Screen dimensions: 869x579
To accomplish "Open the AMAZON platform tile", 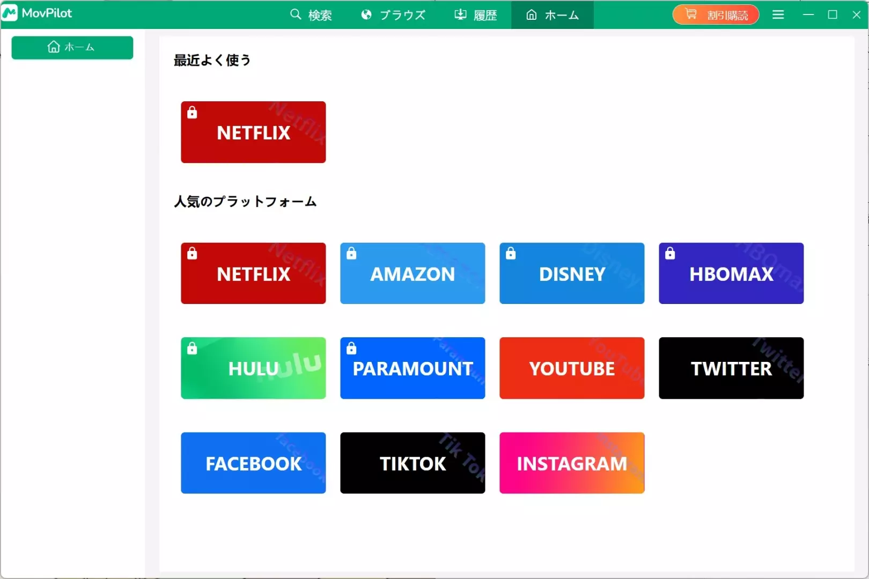I will [413, 273].
